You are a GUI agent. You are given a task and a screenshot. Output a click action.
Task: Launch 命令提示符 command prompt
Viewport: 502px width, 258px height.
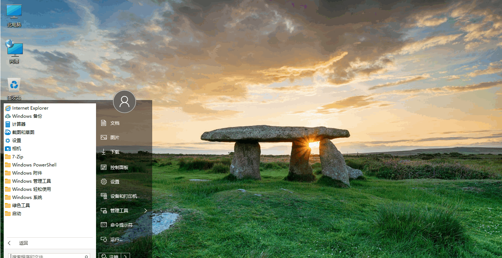click(x=124, y=225)
